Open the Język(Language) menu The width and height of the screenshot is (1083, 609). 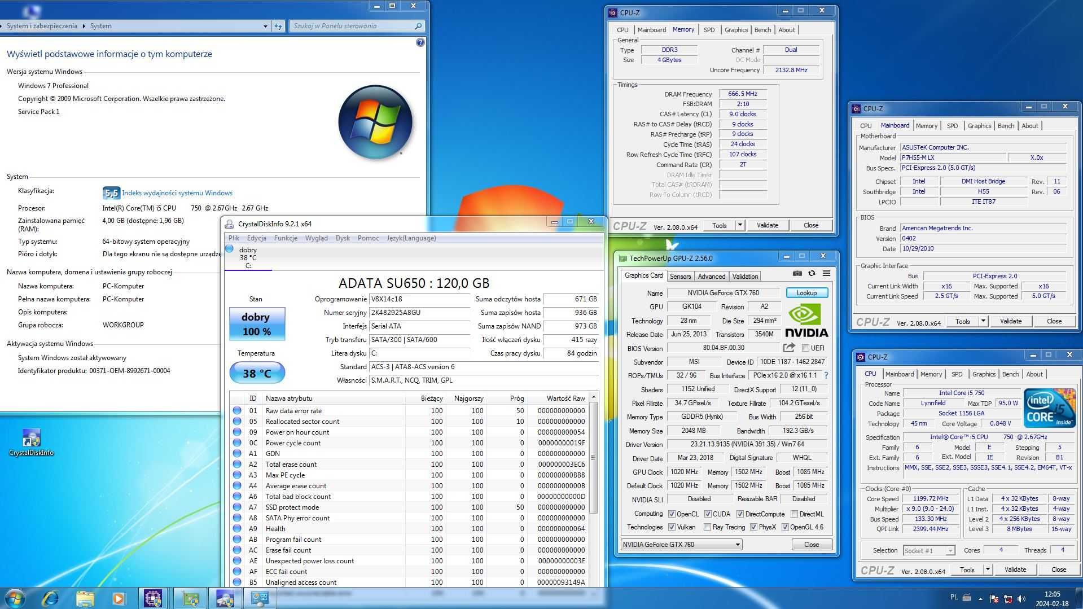[411, 238]
